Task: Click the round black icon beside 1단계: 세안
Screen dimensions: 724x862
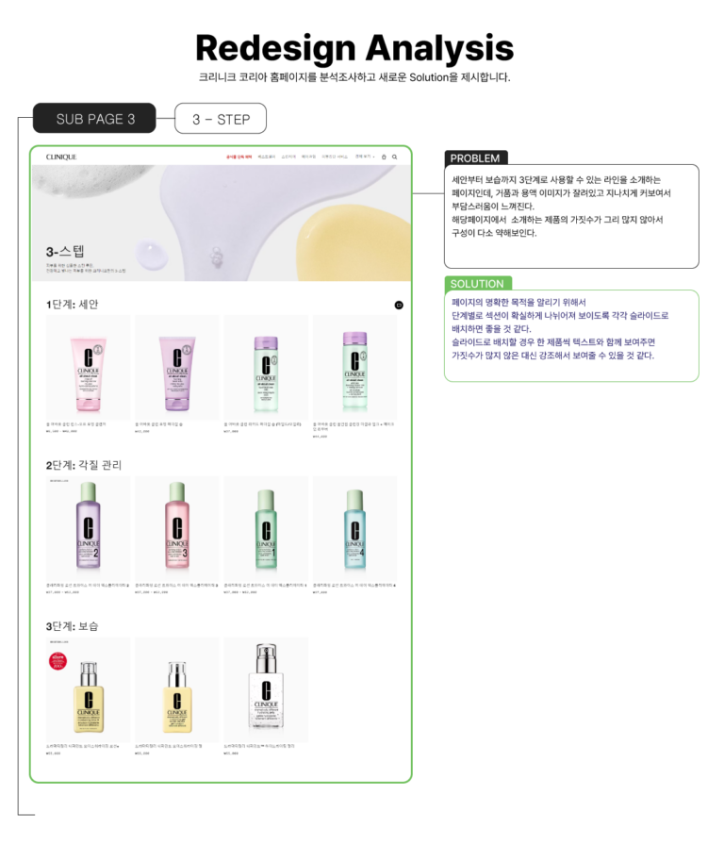Action: coord(399,305)
